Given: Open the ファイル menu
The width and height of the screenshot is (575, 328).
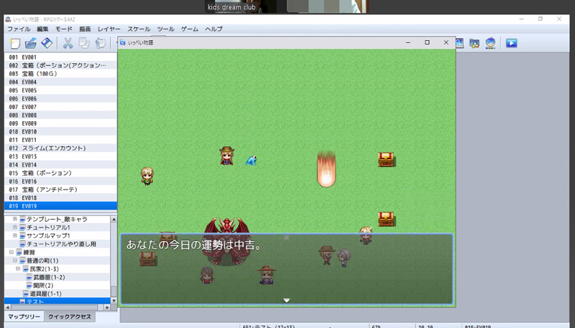Looking at the screenshot, I should pos(19,29).
